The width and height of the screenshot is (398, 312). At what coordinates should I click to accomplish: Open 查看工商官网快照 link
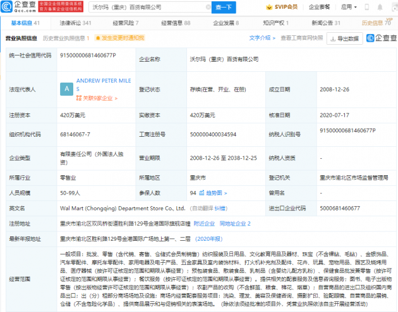pyautogui.click(x=302, y=38)
